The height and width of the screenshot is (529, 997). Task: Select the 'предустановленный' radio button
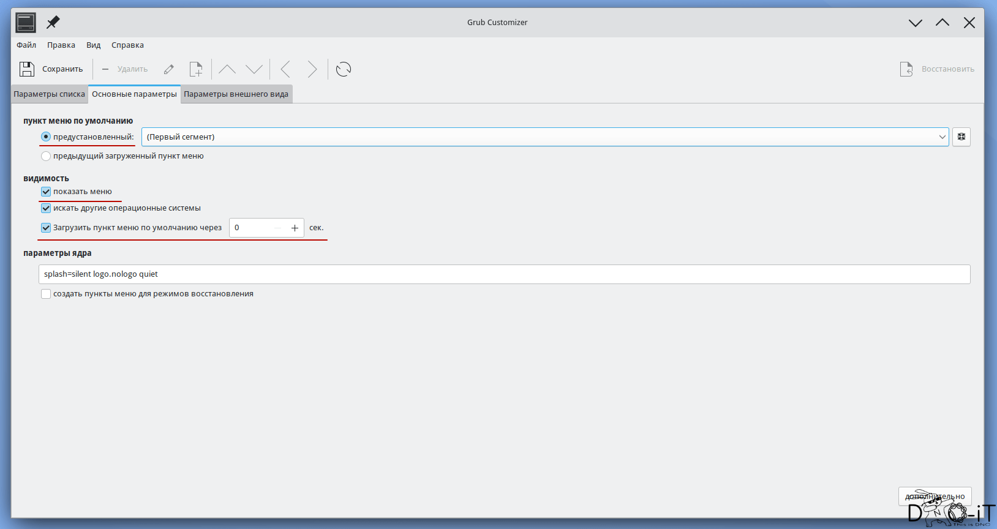click(x=46, y=137)
